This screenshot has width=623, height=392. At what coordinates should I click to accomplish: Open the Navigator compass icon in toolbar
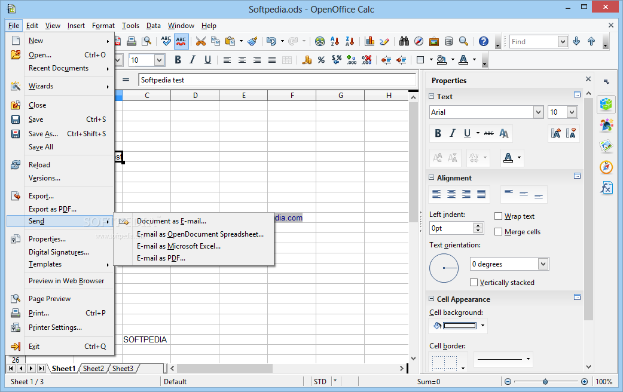tap(419, 41)
